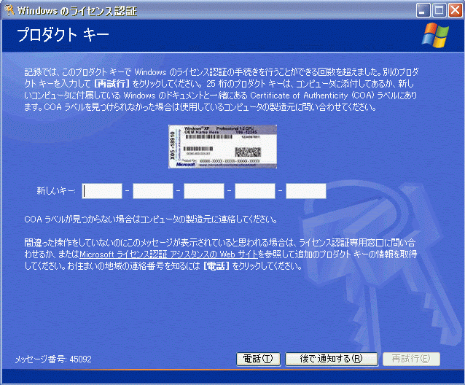The height and width of the screenshot is (385, 465).
Task: Click the プロダクト キー heading
Action: tap(63, 35)
